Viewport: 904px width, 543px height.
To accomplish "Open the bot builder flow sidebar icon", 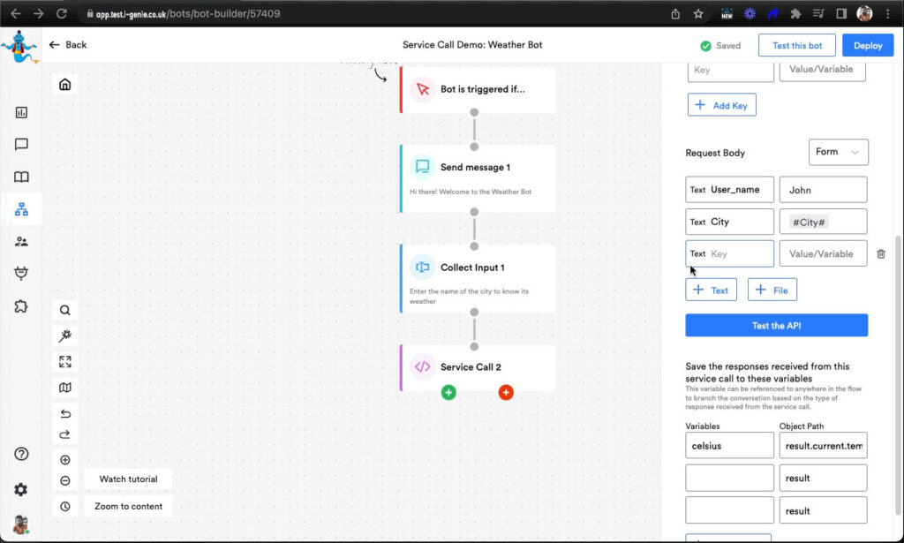I will pos(21,209).
